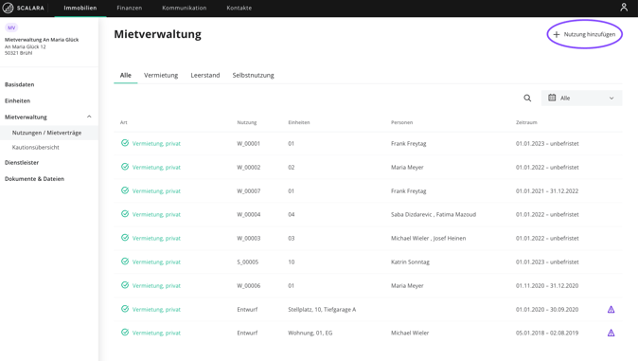Screen dimensions: 638x361
Task: Open the user profile icon
Action: [x=624, y=8]
